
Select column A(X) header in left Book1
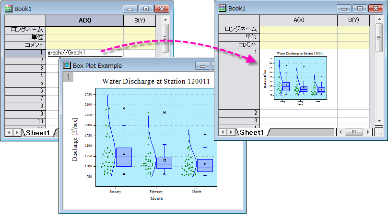tap(84, 21)
